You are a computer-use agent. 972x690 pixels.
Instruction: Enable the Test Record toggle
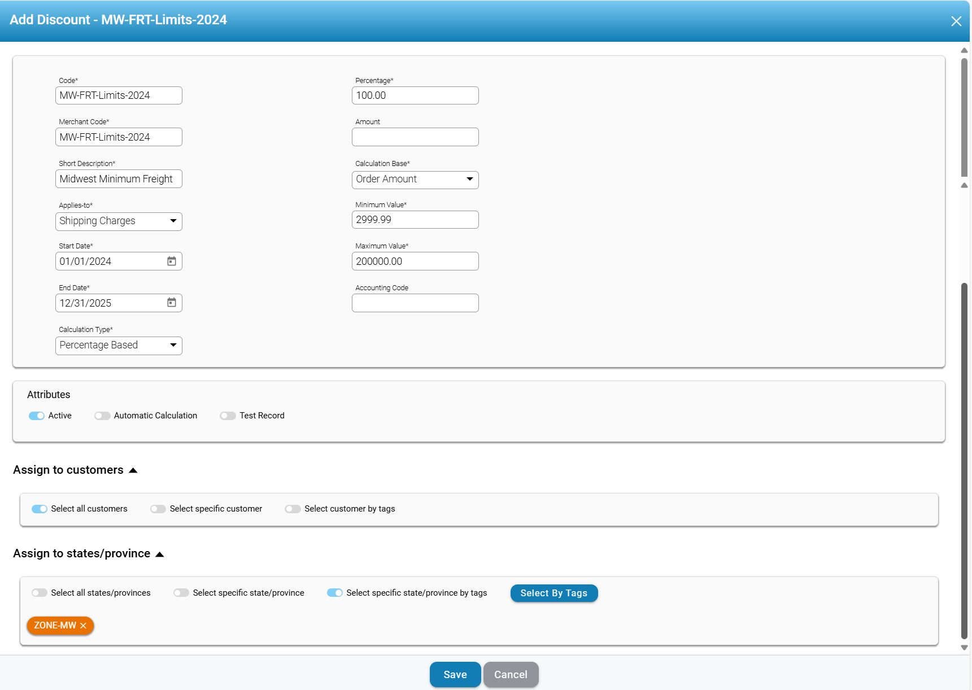[x=228, y=416]
